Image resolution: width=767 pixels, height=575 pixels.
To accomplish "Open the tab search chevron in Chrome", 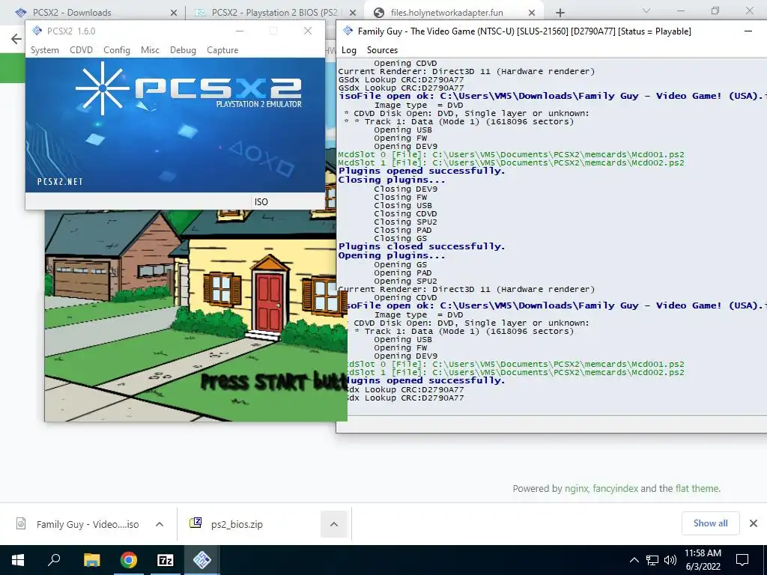I will (646, 10).
